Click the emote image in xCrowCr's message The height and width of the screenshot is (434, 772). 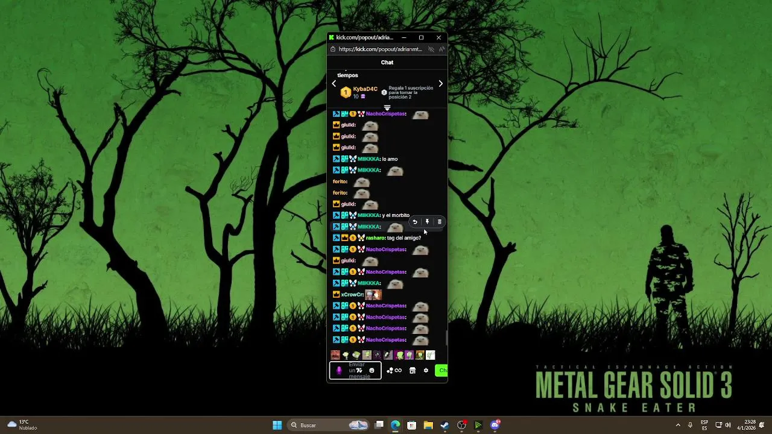[373, 295]
